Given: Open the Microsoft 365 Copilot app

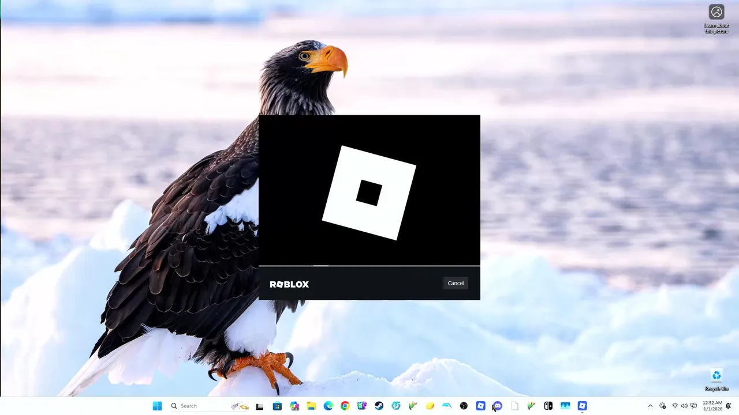Looking at the screenshot, I should (x=294, y=406).
